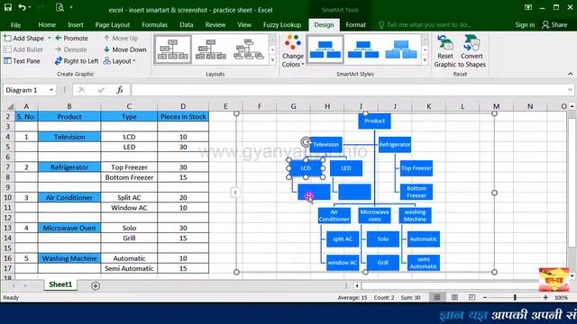The height and width of the screenshot is (324, 577).
Task: Click the Save icon in the quick access toolbar
Action: coord(8,7)
